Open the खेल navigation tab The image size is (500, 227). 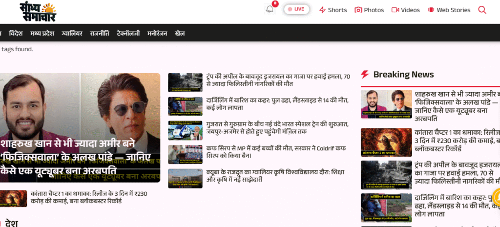[180, 33]
